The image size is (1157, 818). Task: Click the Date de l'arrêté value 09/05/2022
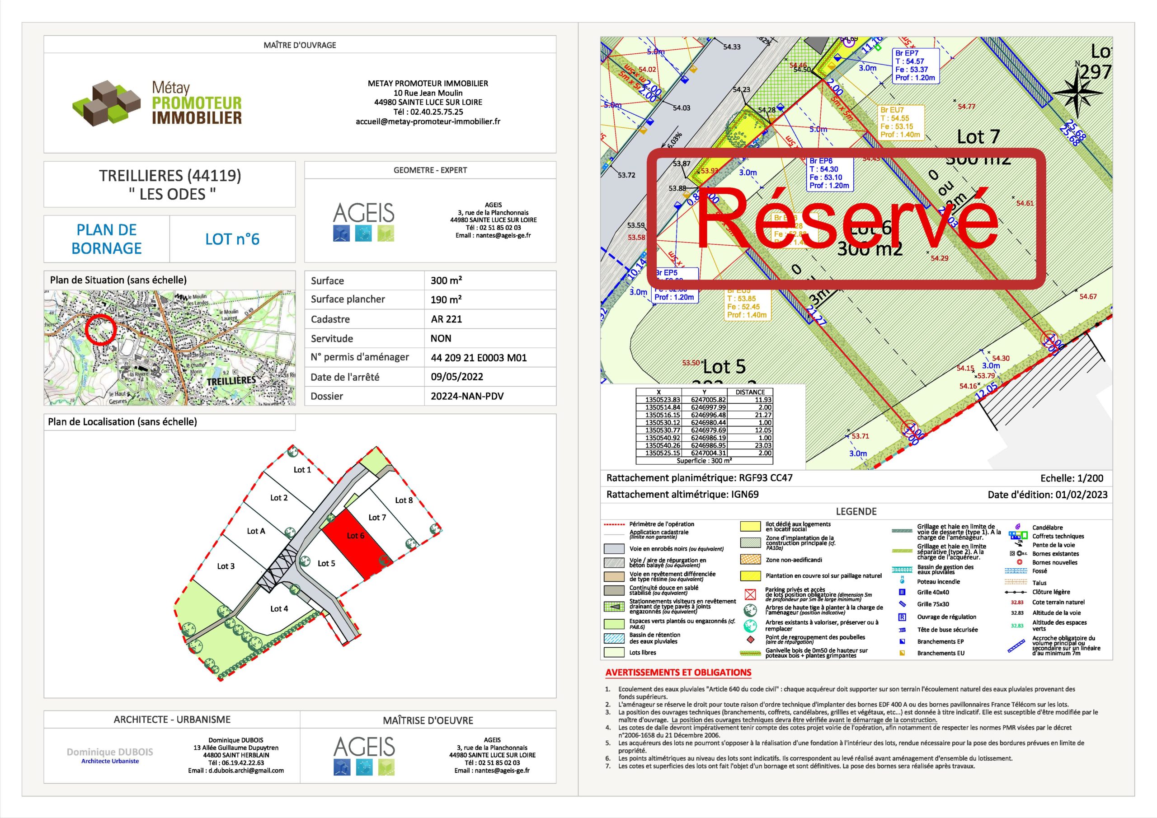pyautogui.click(x=457, y=377)
